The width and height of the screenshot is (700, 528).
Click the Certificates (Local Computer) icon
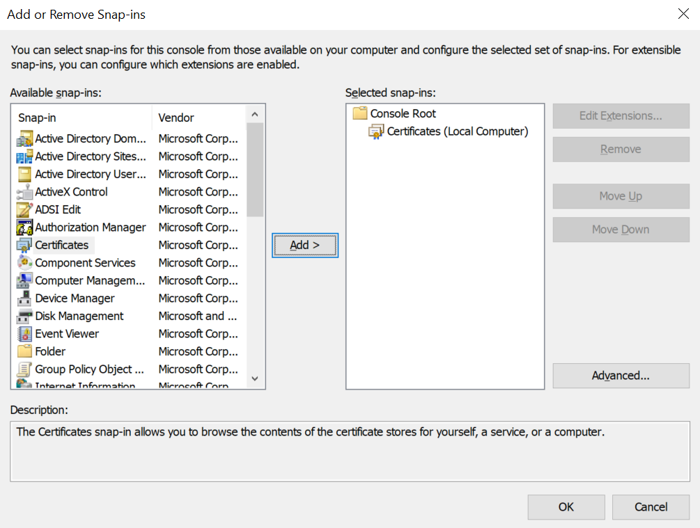click(376, 131)
